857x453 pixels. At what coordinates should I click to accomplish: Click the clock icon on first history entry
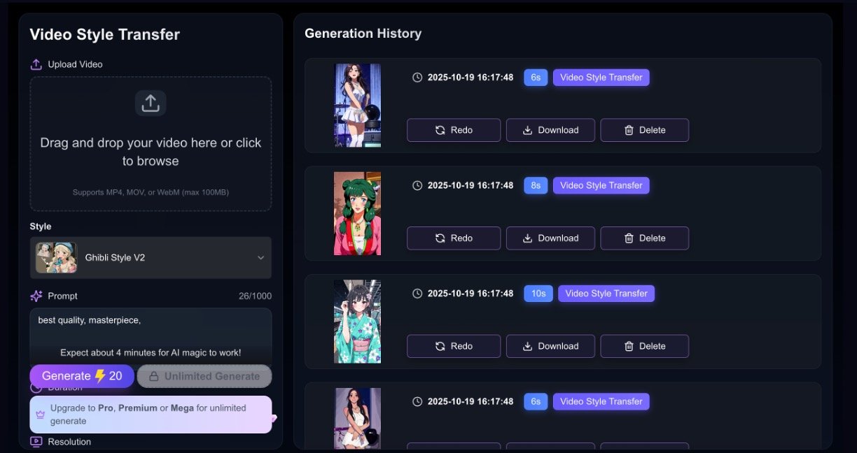(417, 78)
